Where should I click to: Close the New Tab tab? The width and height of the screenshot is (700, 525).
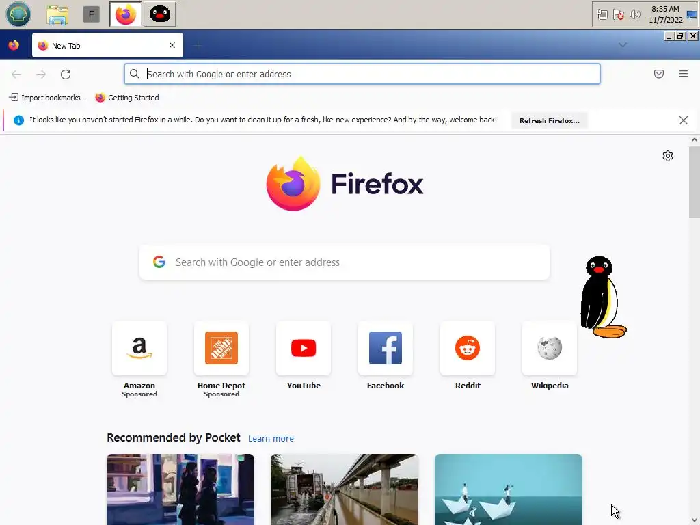172,45
